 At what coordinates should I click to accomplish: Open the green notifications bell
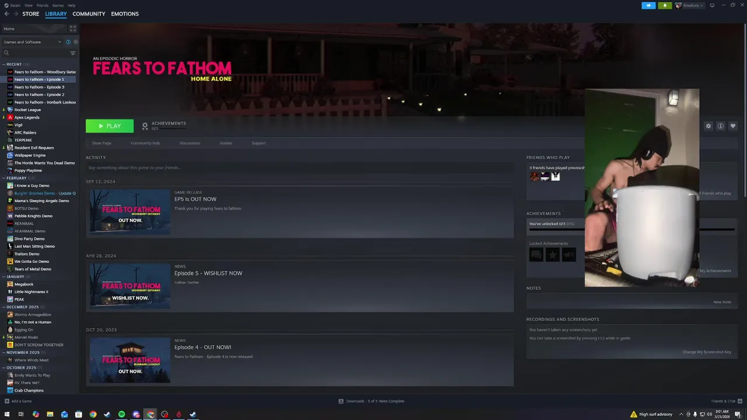tap(665, 5)
